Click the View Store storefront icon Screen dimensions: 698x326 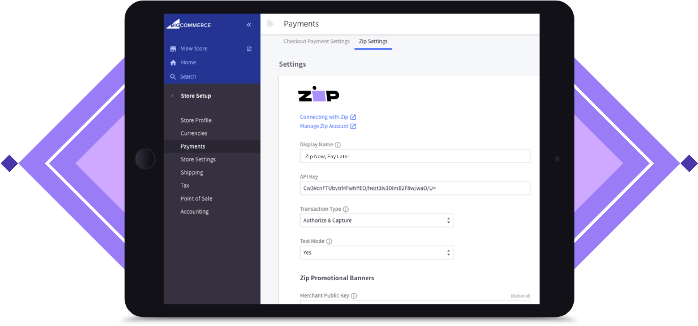coord(173,49)
